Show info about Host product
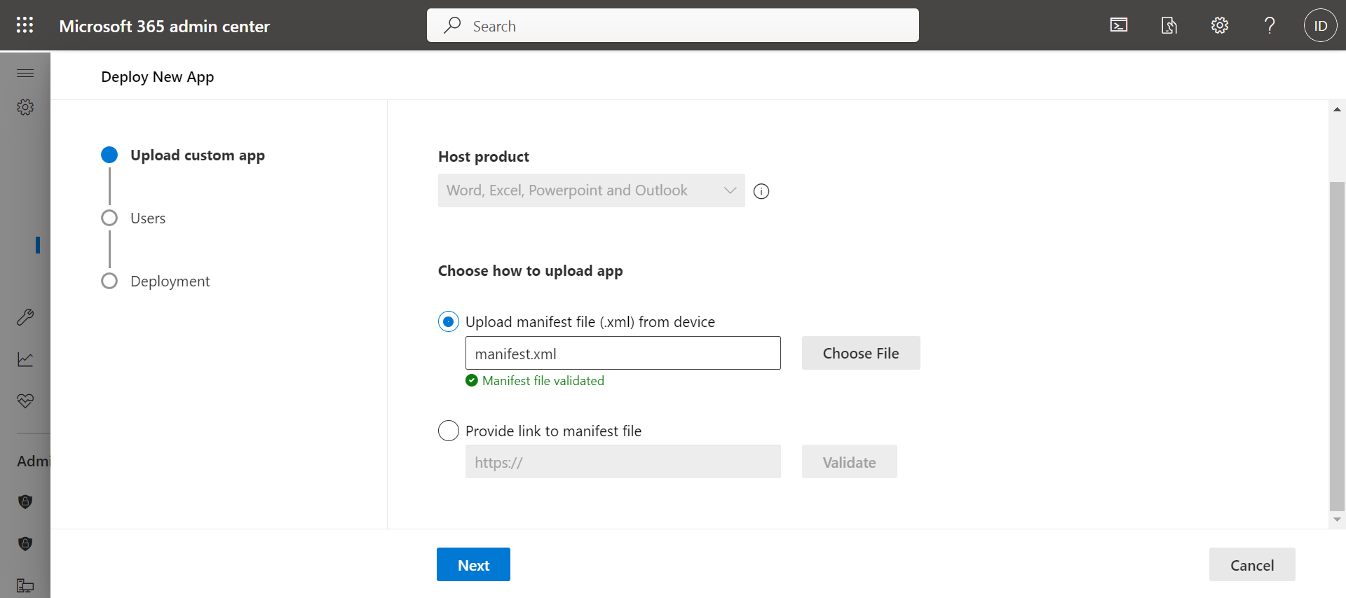The width and height of the screenshot is (1346, 598). (761, 191)
